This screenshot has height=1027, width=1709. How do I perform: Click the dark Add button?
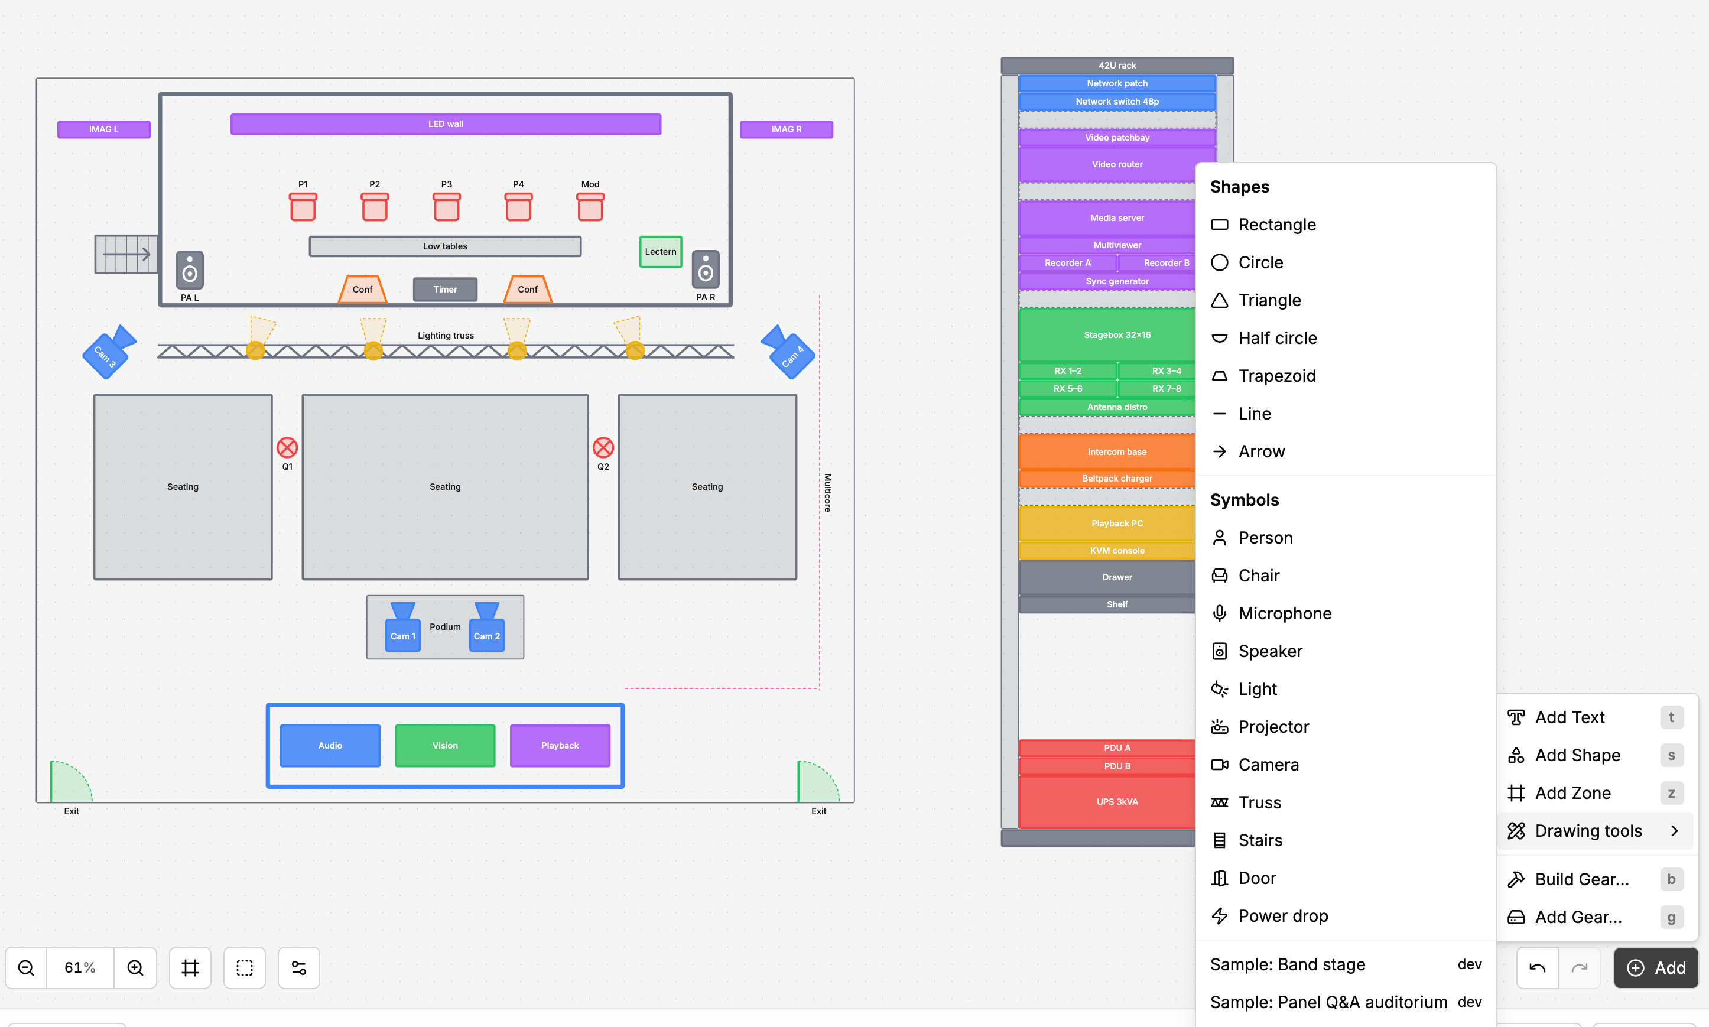pos(1656,967)
